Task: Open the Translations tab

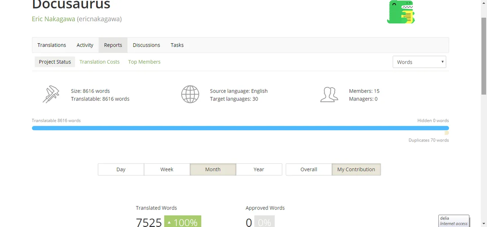Action: 52,45
